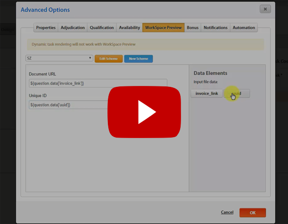Expand the SZ scheme dropdown
The height and width of the screenshot is (224, 288).
(59, 58)
